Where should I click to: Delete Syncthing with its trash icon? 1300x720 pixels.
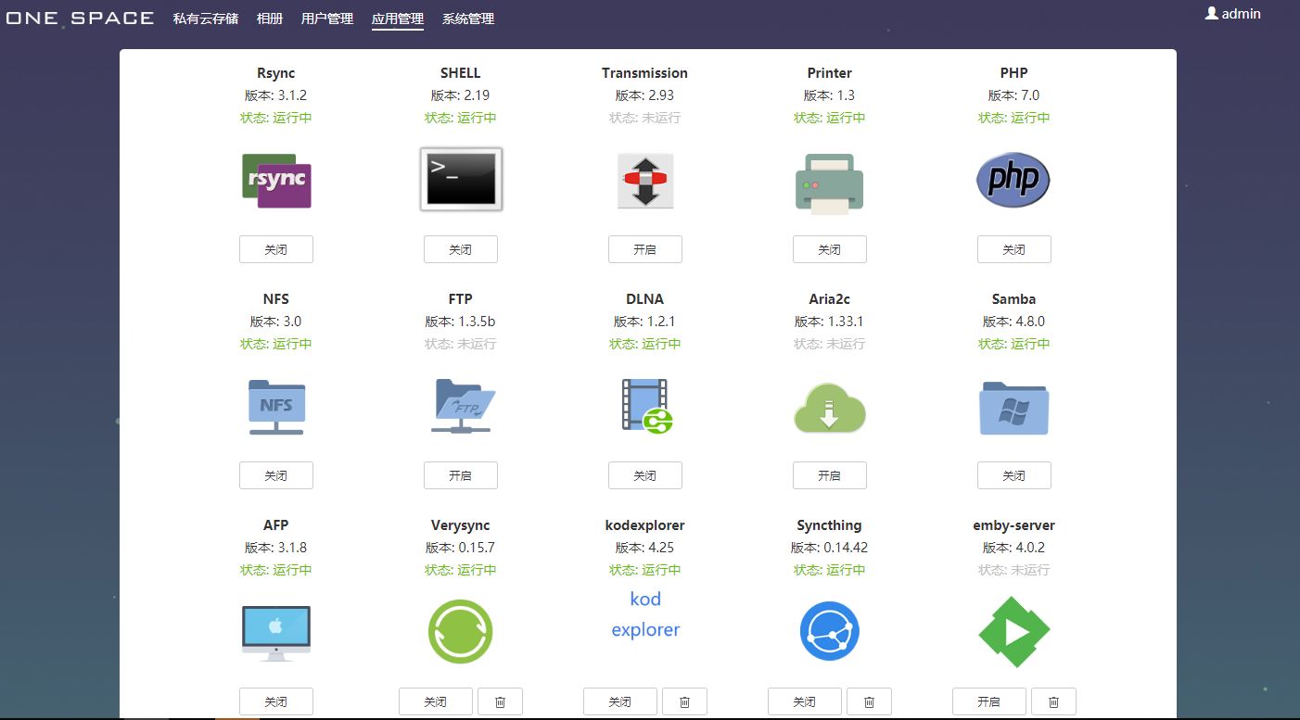click(x=870, y=701)
